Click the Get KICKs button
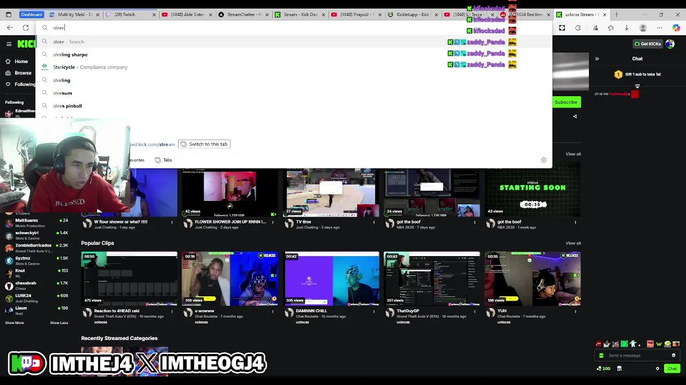 [x=647, y=44]
